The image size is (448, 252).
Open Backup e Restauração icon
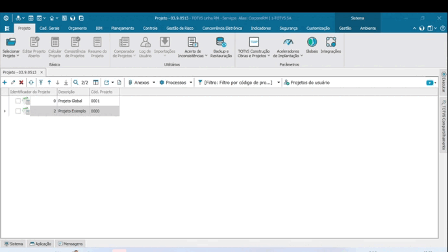221,42
